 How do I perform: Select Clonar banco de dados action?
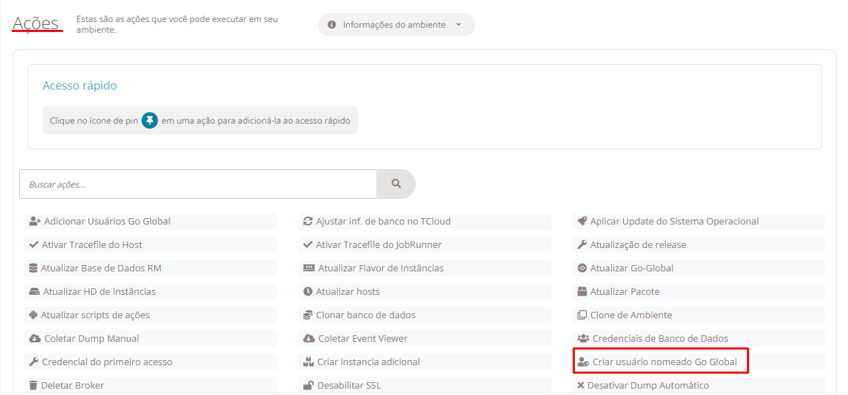(x=425, y=315)
